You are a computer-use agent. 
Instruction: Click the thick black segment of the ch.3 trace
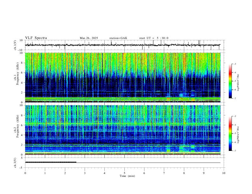pyautogui.click(x=51, y=162)
